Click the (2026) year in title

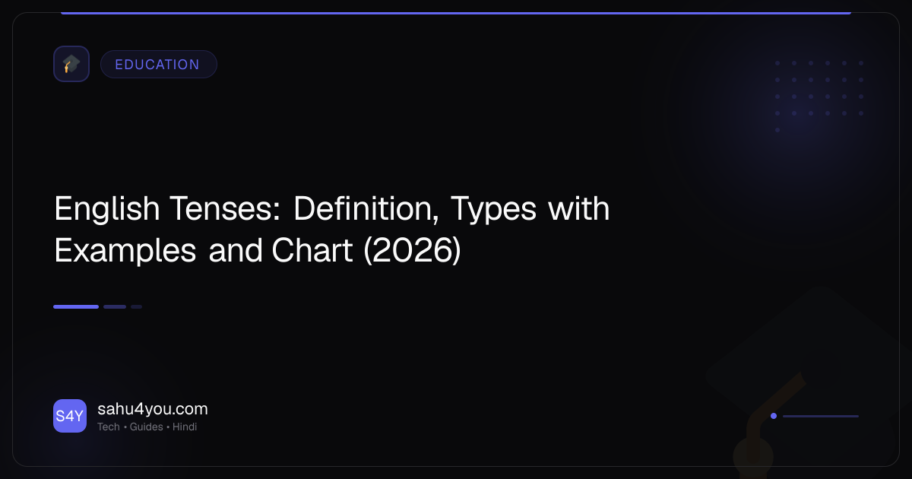[x=412, y=251]
